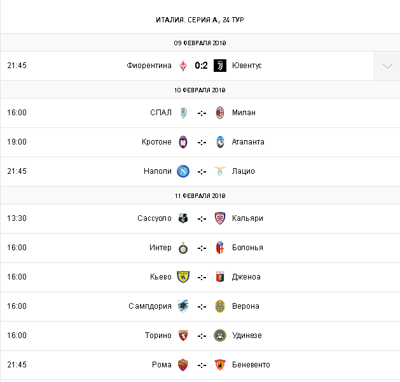
Task: Expand the Fiorentina–Juventus match details chevron
Action: (x=387, y=66)
